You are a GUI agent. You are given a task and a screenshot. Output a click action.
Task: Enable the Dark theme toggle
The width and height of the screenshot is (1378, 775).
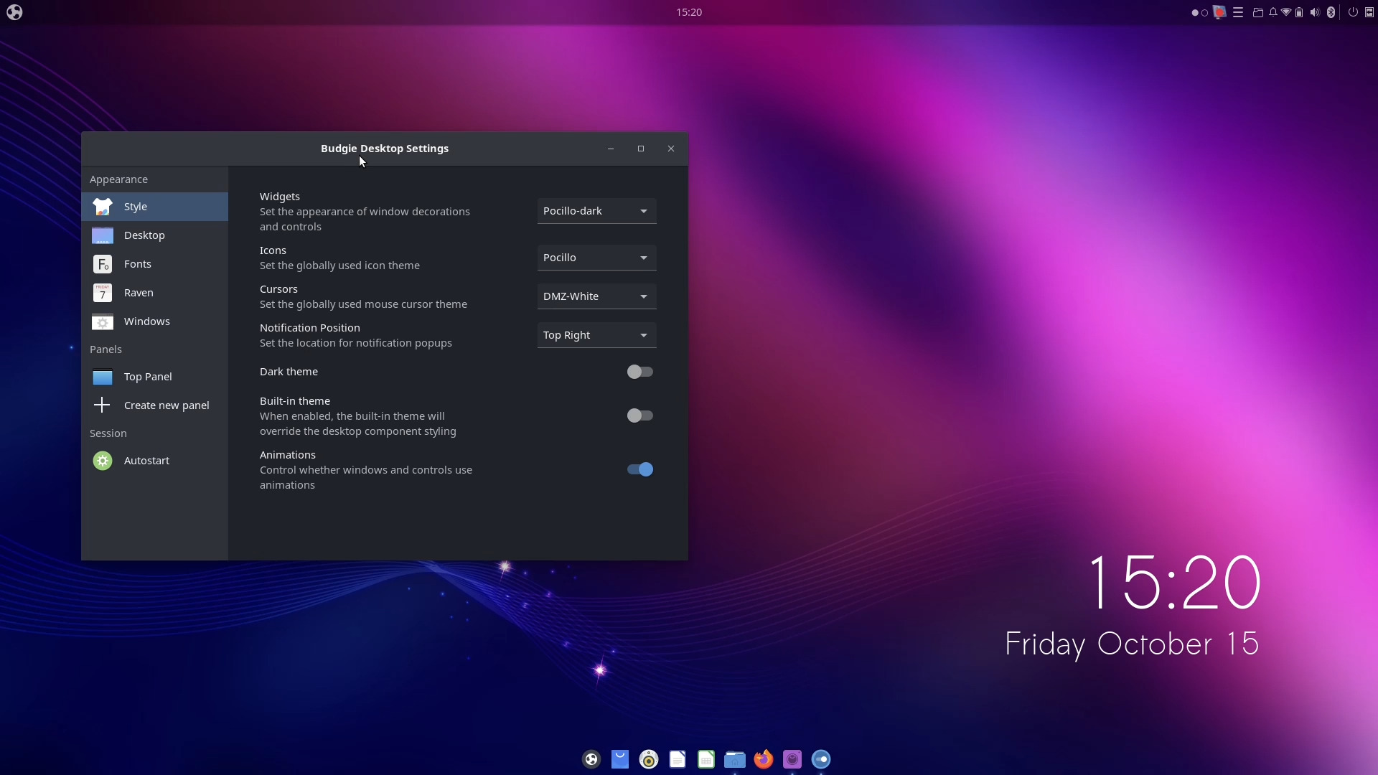(x=640, y=371)
